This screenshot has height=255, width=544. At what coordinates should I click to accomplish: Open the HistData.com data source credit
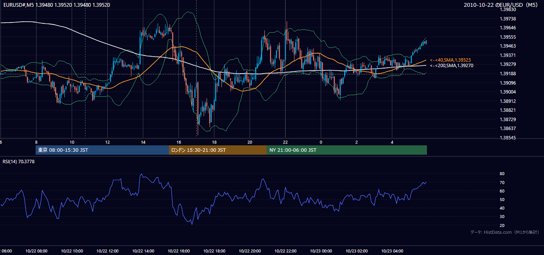[505, 232]
